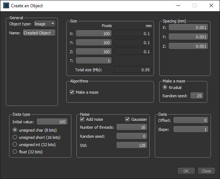
Task: Pick float (32 bits) data type
Action: click(15, 152)
